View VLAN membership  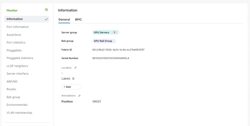point(19,113)
